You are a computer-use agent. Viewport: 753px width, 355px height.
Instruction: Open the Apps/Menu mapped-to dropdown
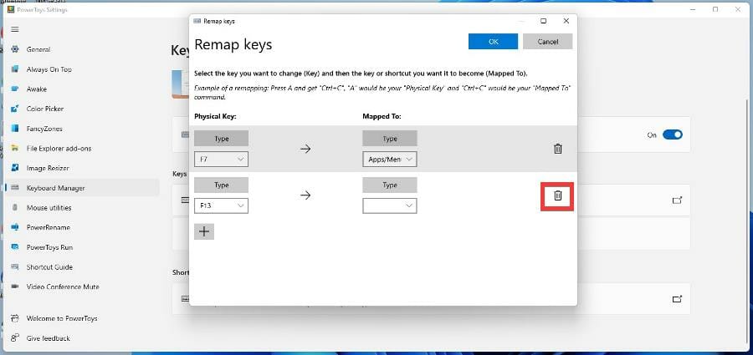[389, 160]
